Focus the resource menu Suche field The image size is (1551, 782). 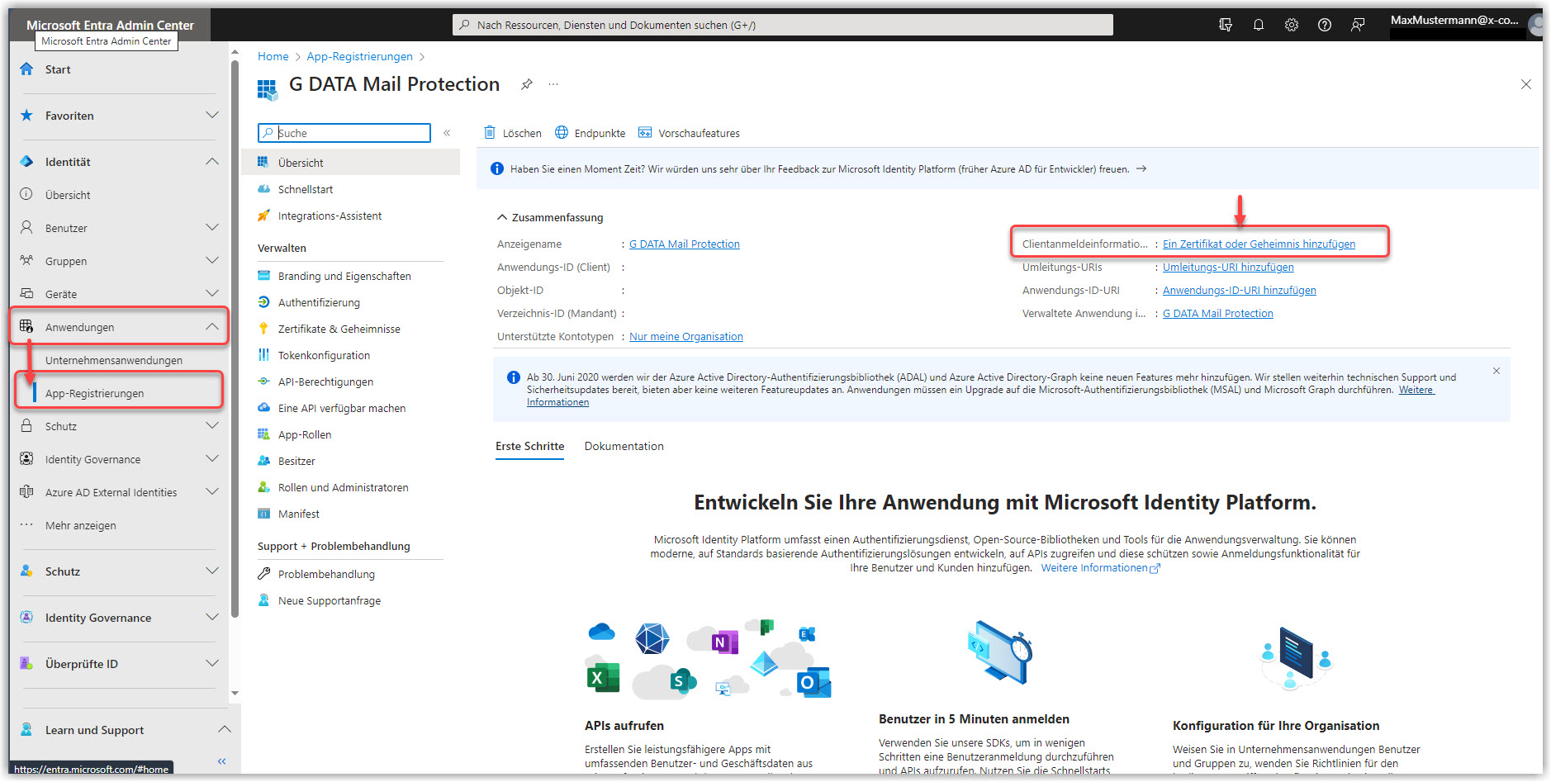point(344,133)
